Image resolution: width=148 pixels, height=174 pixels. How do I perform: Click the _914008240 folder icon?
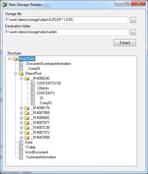pyautogui.click(x=27, y=78)
